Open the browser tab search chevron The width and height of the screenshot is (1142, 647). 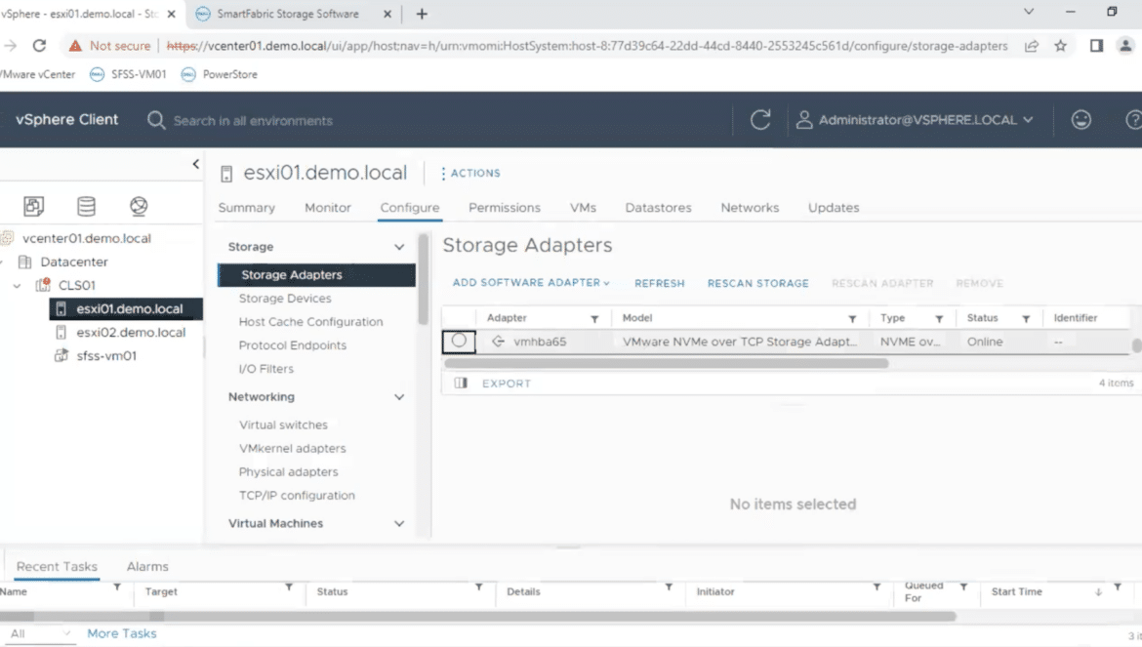[x=1029, y=12]
